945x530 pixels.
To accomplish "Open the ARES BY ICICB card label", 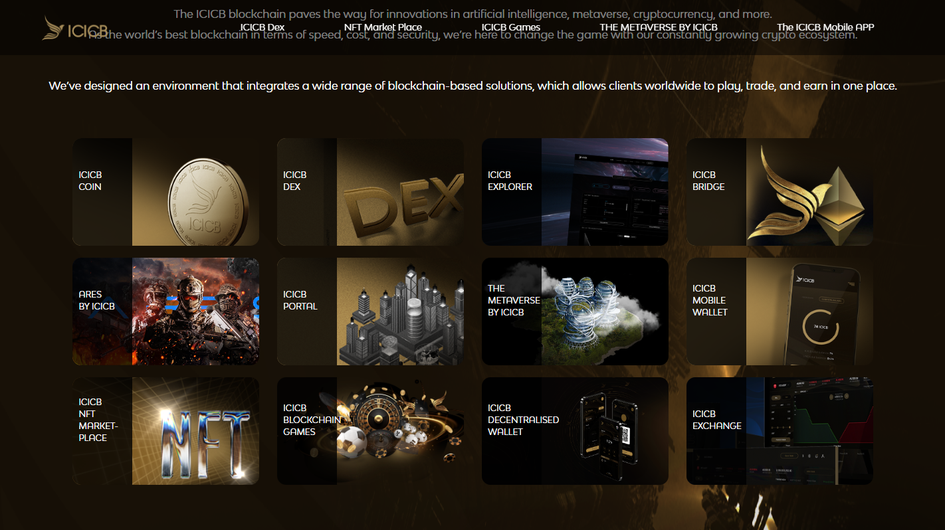I will click(x=97, y=300).
